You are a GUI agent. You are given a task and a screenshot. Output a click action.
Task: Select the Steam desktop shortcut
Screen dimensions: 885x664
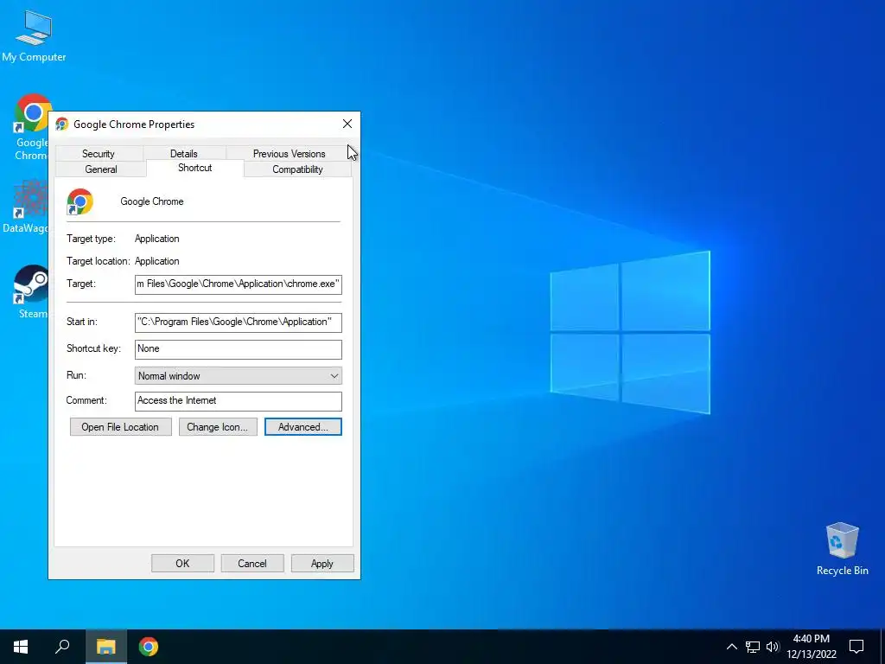[29, 292]
